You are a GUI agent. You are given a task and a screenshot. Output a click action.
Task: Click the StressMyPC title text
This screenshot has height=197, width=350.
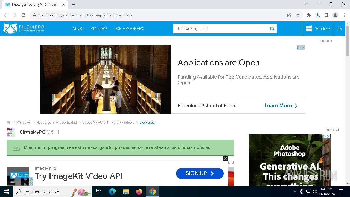33,132
